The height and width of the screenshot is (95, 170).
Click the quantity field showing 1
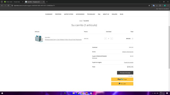coord(108,39)
